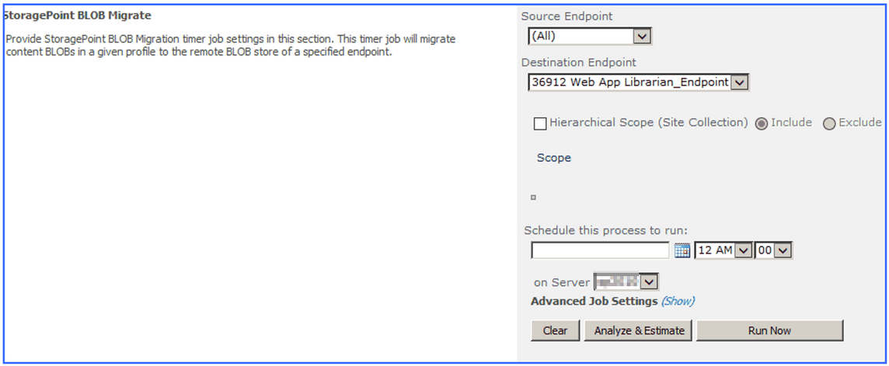Click the Advanced Job Settings bold text
The height and width of the screenshot is (366, 889).
594,301
